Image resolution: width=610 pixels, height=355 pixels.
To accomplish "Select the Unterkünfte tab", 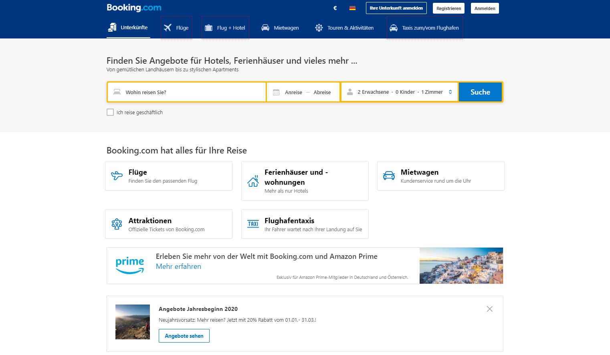I will [x=128, y=27].
